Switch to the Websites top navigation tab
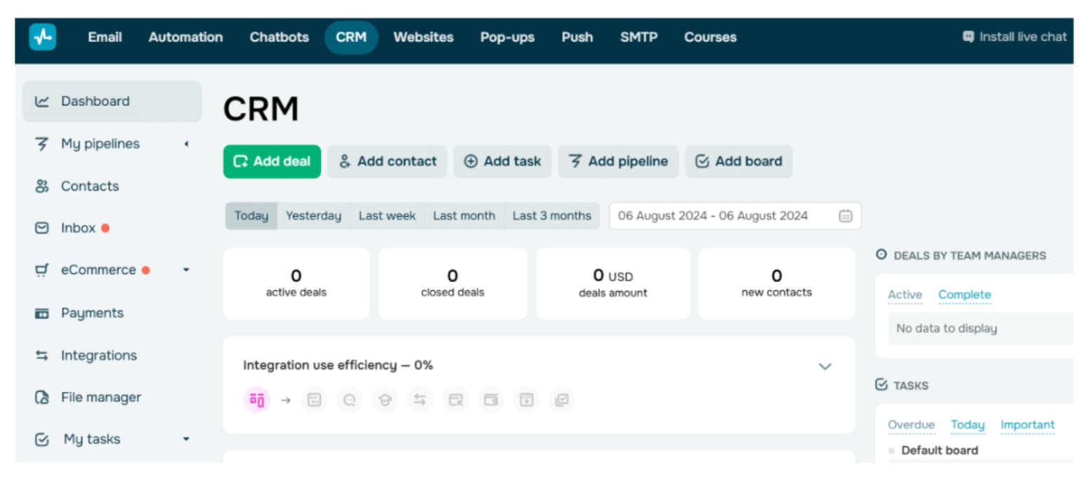The width and height of the screenshot is (1085, 484). coord(423,37)
